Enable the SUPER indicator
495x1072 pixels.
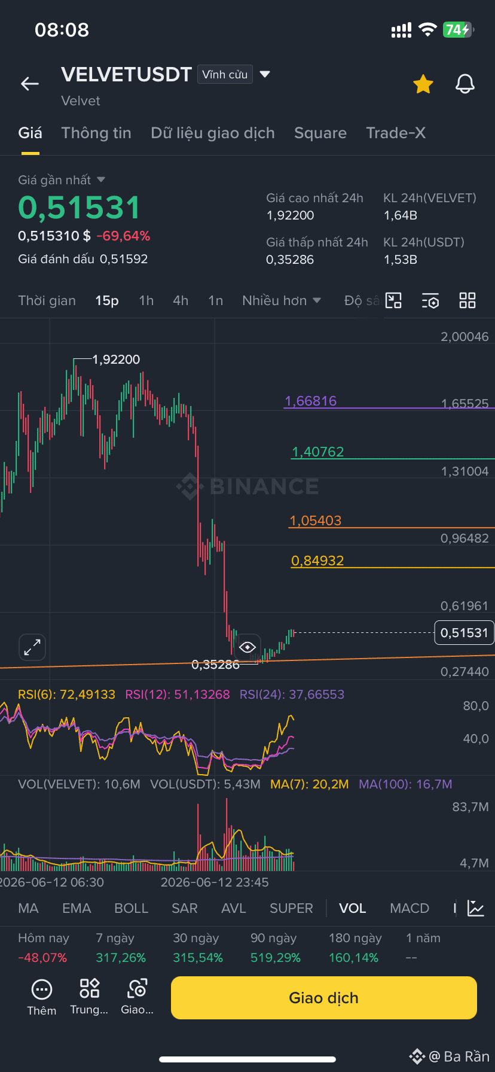click(291, 908)
